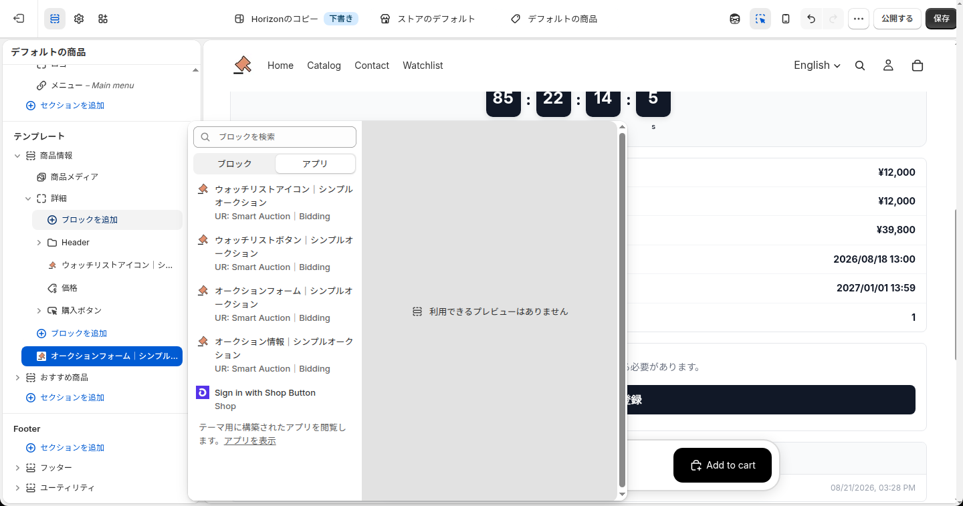Add a section in the template group
The height and width of the screenshot is (506, 963).
coord(66,398)
